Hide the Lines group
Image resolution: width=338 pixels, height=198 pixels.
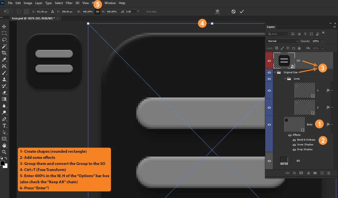click(x=269, y=79)
